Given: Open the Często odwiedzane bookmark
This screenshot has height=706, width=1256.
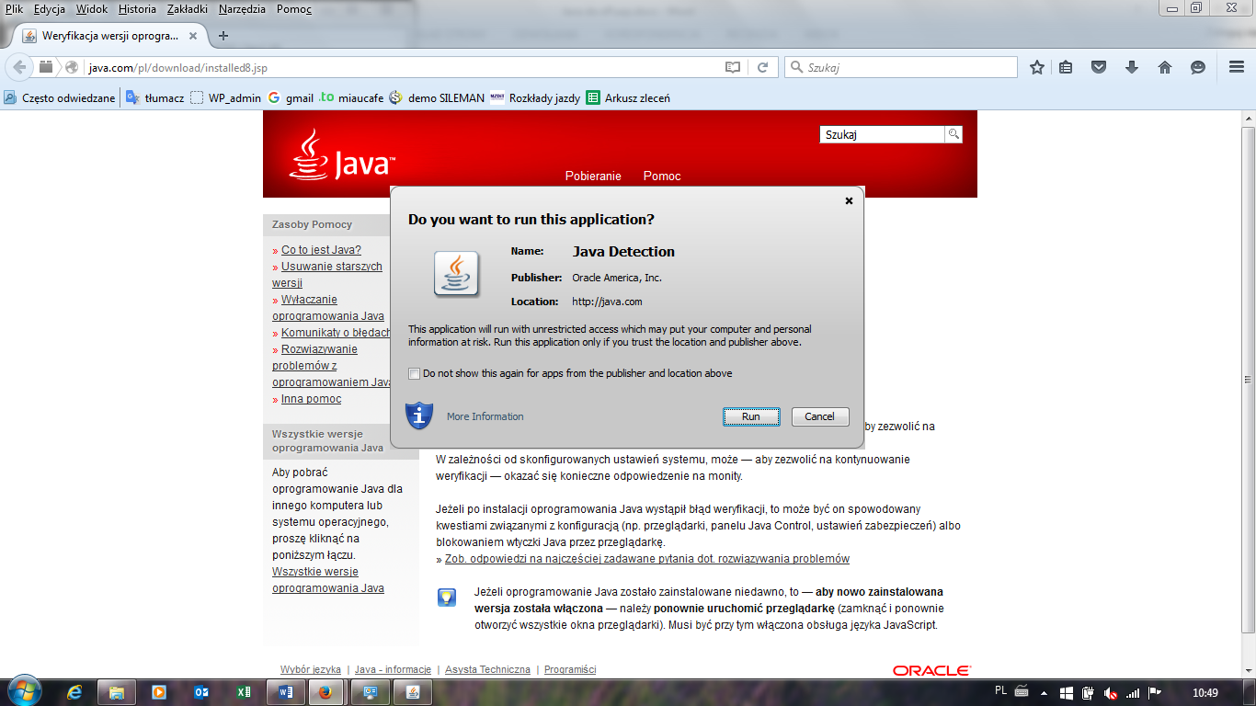Looking at the screenshot, I should tap(60, 97).
